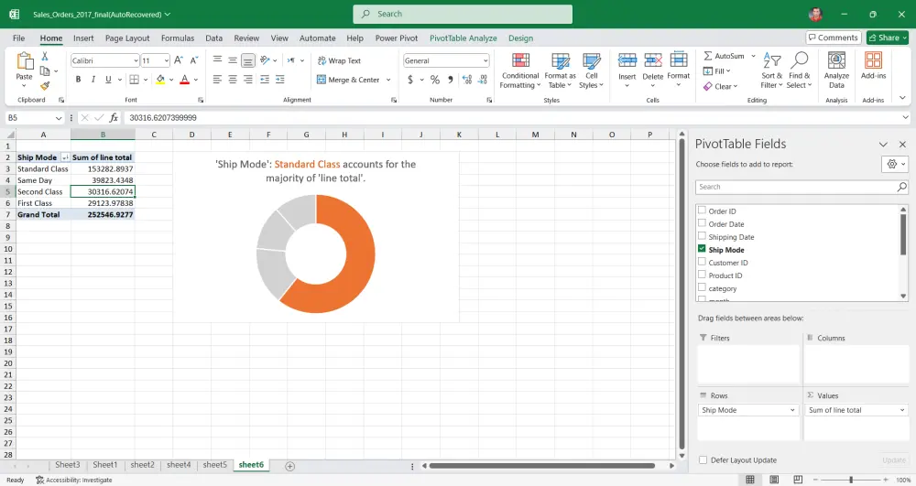The image size is (916, 486).
Task: Toggle Bold formatting
Action: pyautogui.click(x=78, y=80)
